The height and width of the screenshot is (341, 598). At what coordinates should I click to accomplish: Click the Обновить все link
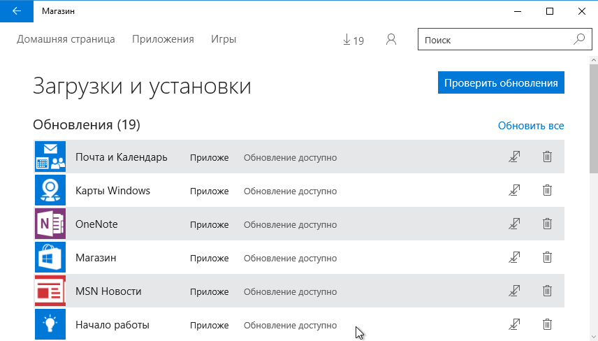[x=530, y=126]
